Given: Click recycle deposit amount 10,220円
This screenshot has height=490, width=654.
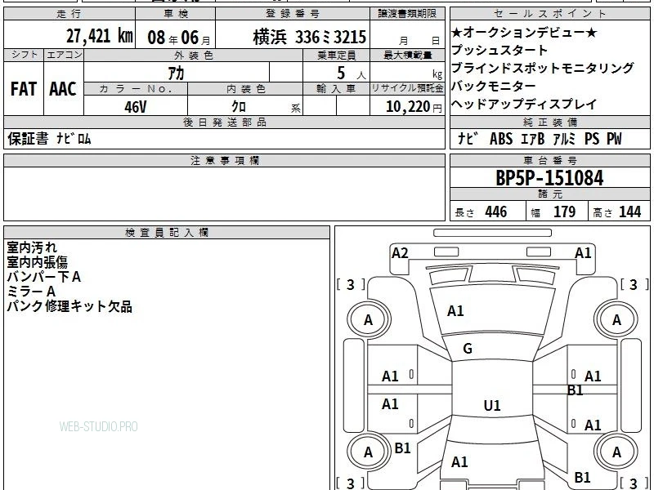Looking at the screenshot, I should tap(414, 107).
